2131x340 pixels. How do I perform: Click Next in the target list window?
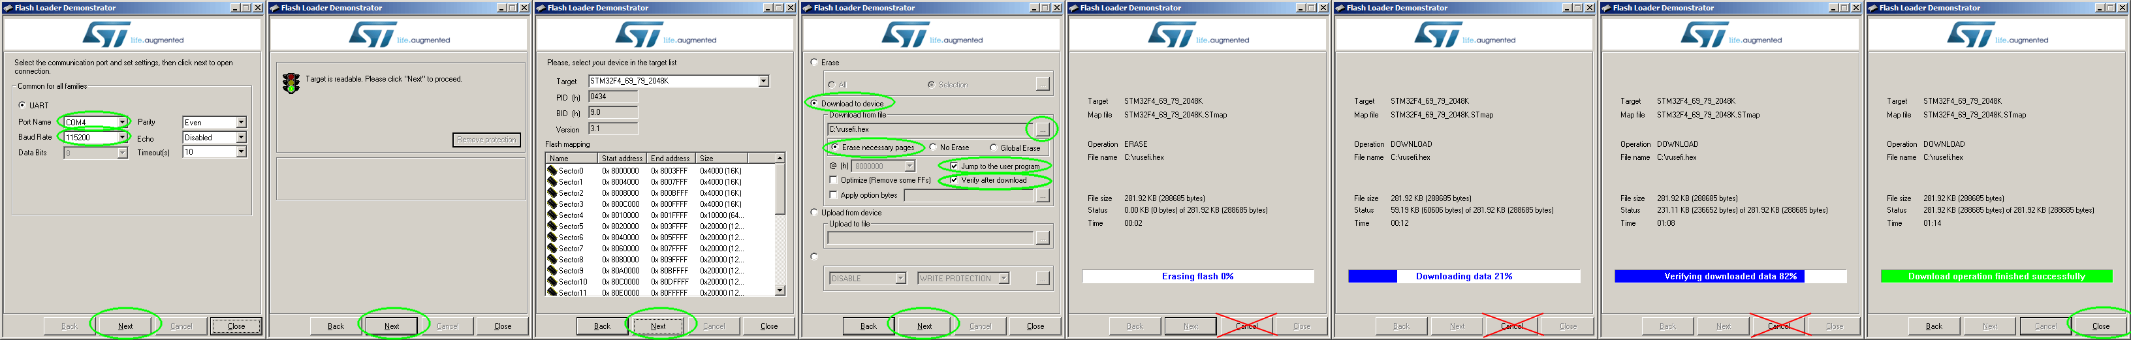[x=657, y=326]
